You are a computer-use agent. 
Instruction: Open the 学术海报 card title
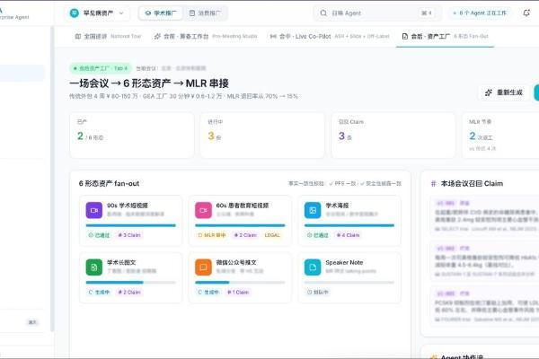tap(337, 206)
